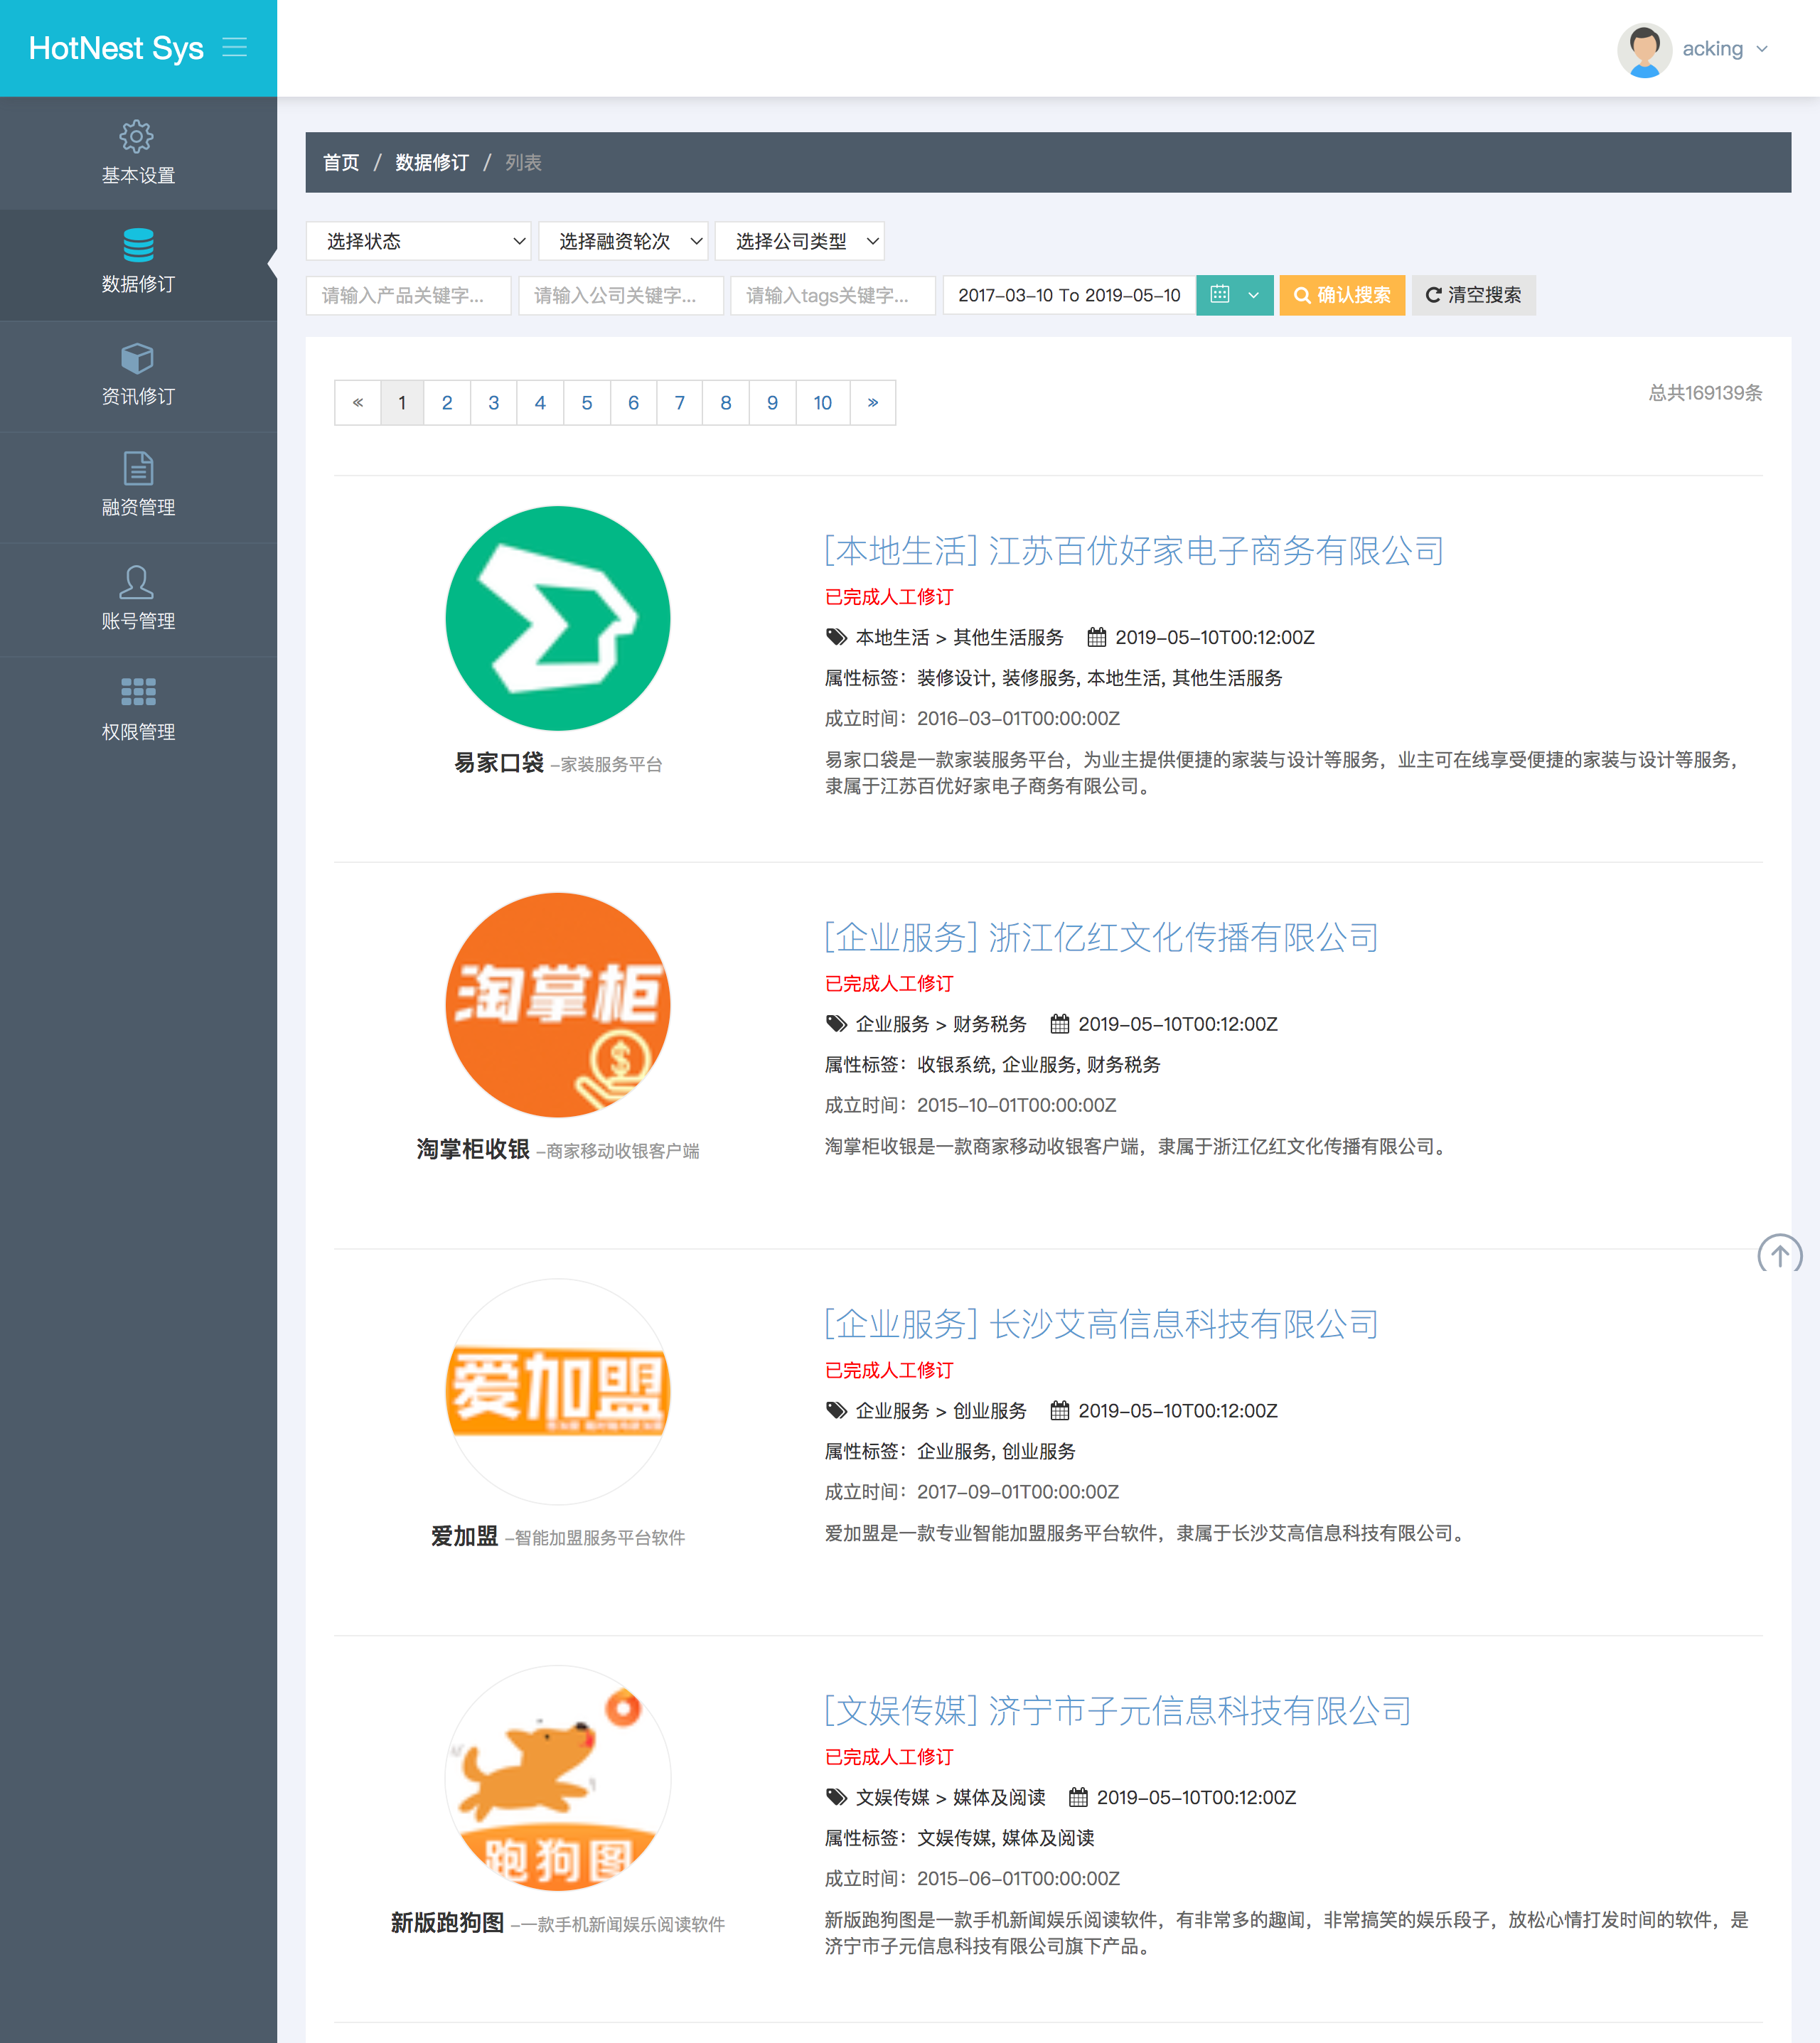Open the 数据修订 database icon
Image resolution: width=1820 pixels, height=2043 pixels.
coord(138,245)
